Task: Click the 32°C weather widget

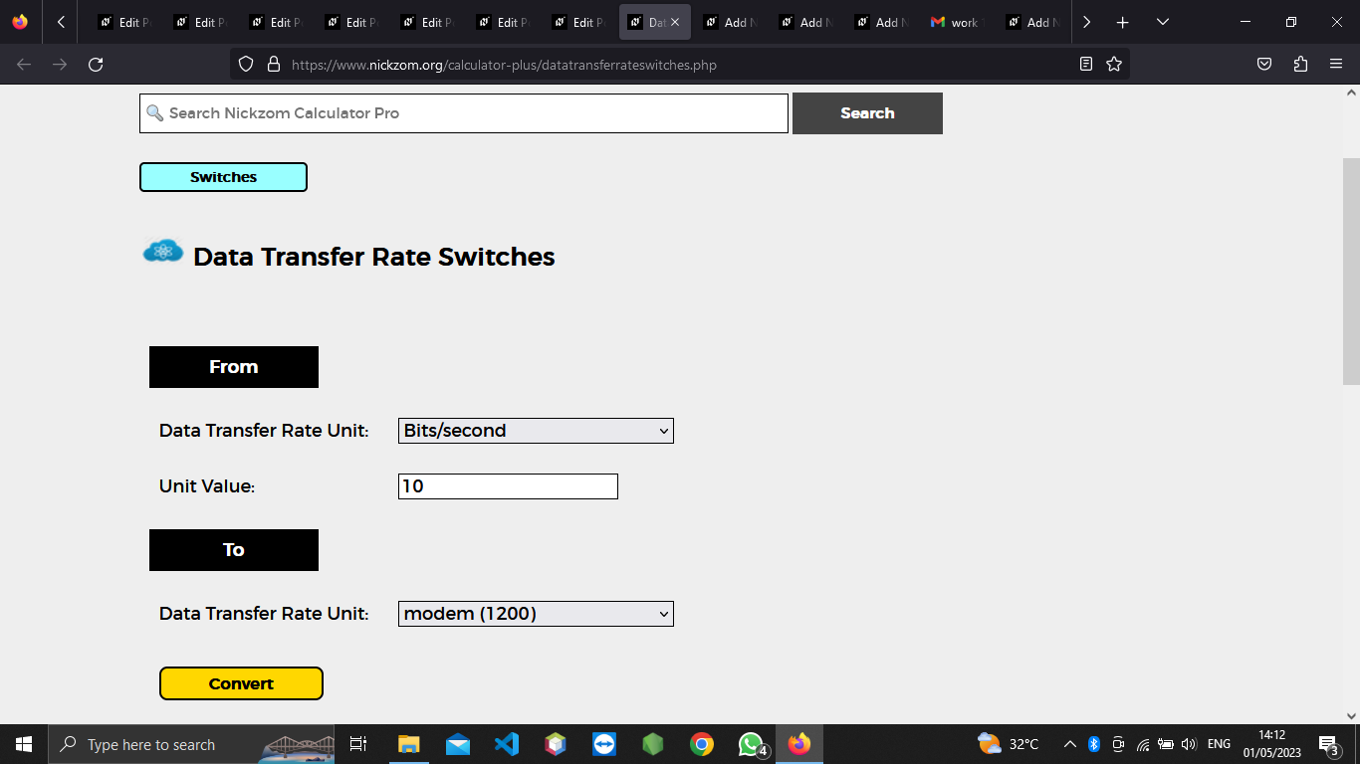Action: [x=1009, y=744]
